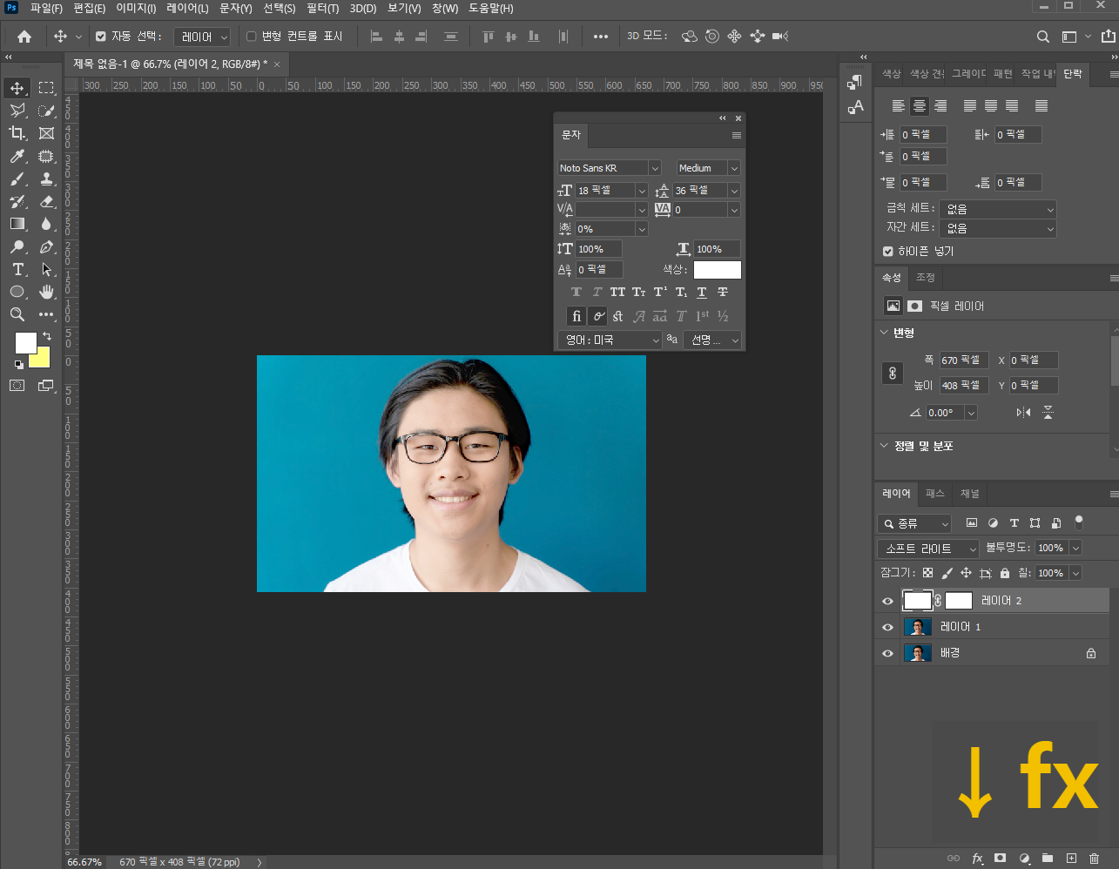Enable show transform controls checkbox

point(252,37)
